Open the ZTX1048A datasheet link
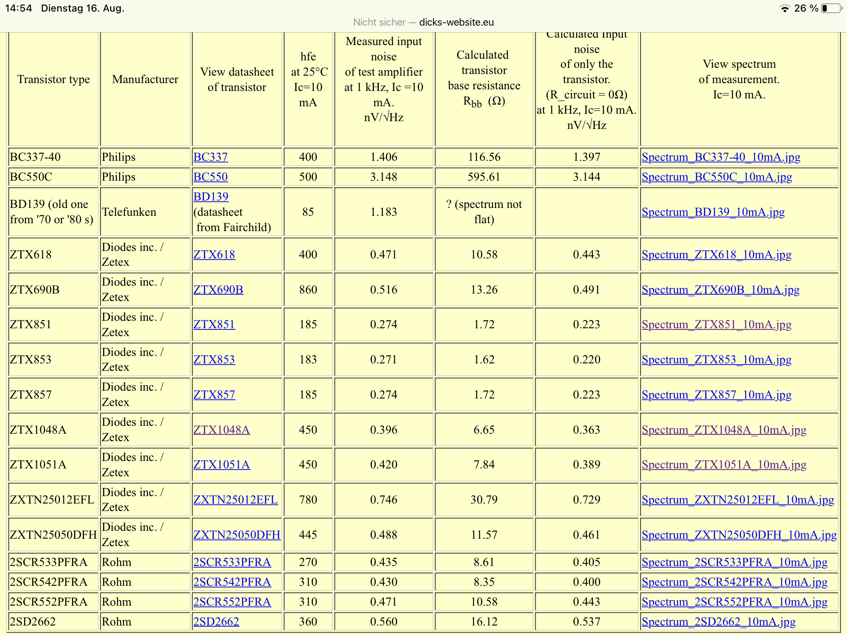The image size is (847, 635). pos(222,430)
